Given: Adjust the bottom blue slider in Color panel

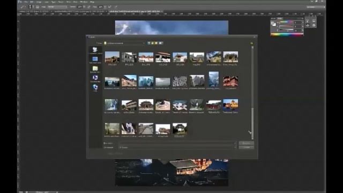Looking at the screenshot, I should coord(286,30).
